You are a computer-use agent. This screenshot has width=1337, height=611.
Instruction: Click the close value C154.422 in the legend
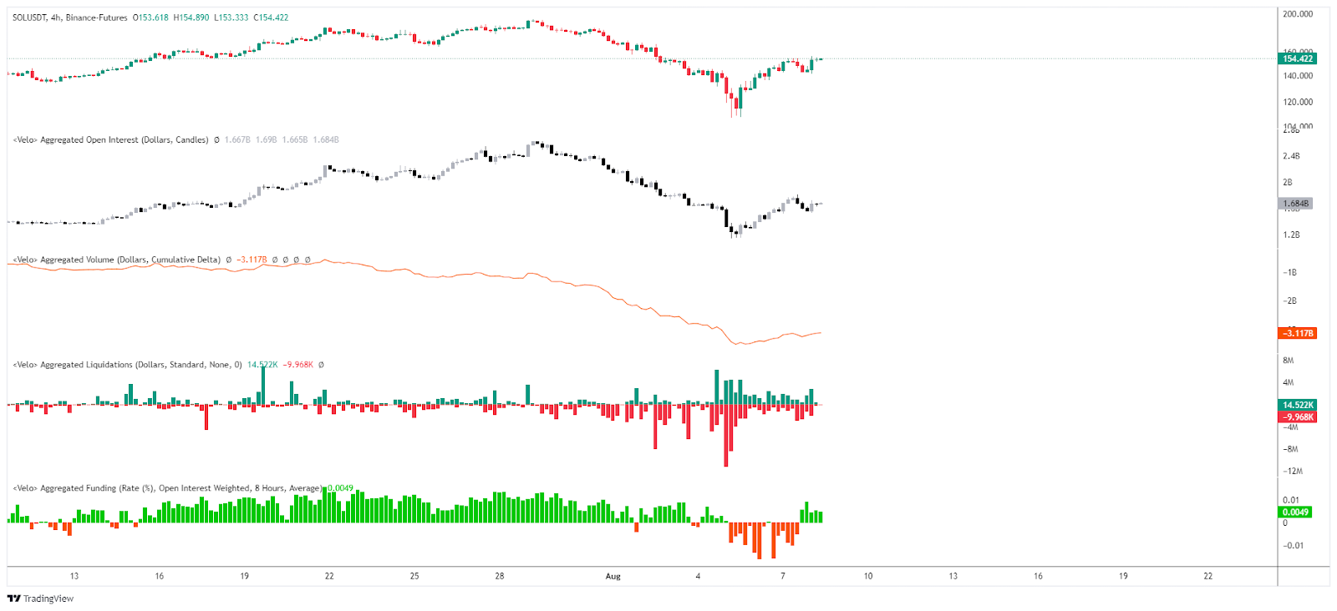[x=271, y=18]
